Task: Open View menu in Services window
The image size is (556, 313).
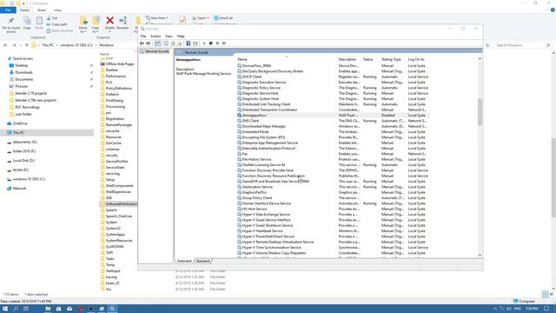Action: point(169,37)
